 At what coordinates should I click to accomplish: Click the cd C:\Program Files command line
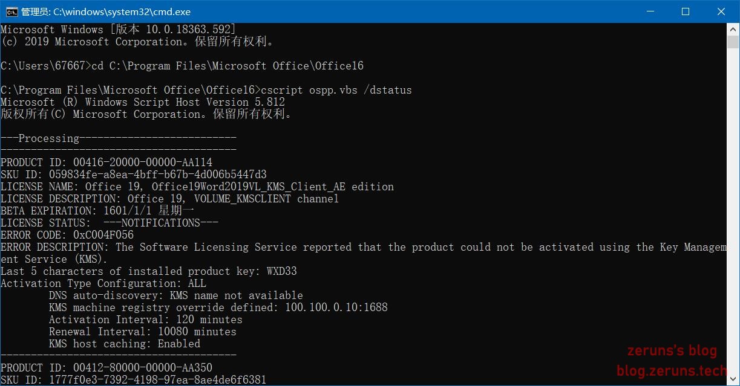pos(227,66)
